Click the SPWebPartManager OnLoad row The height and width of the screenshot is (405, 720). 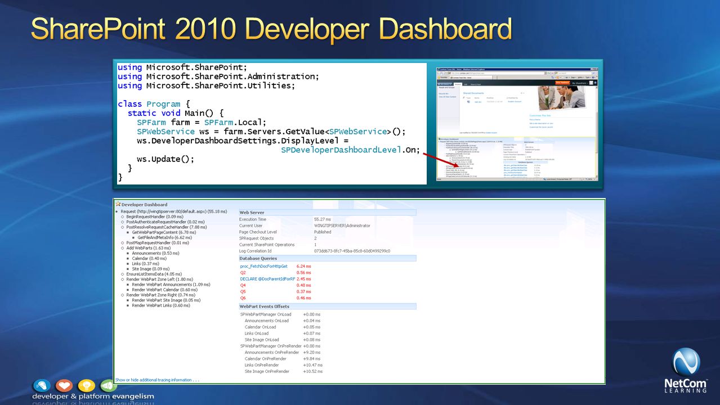[280, 314]
